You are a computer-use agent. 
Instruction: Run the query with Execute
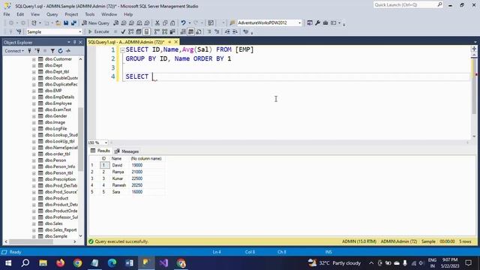pos(98,31)
